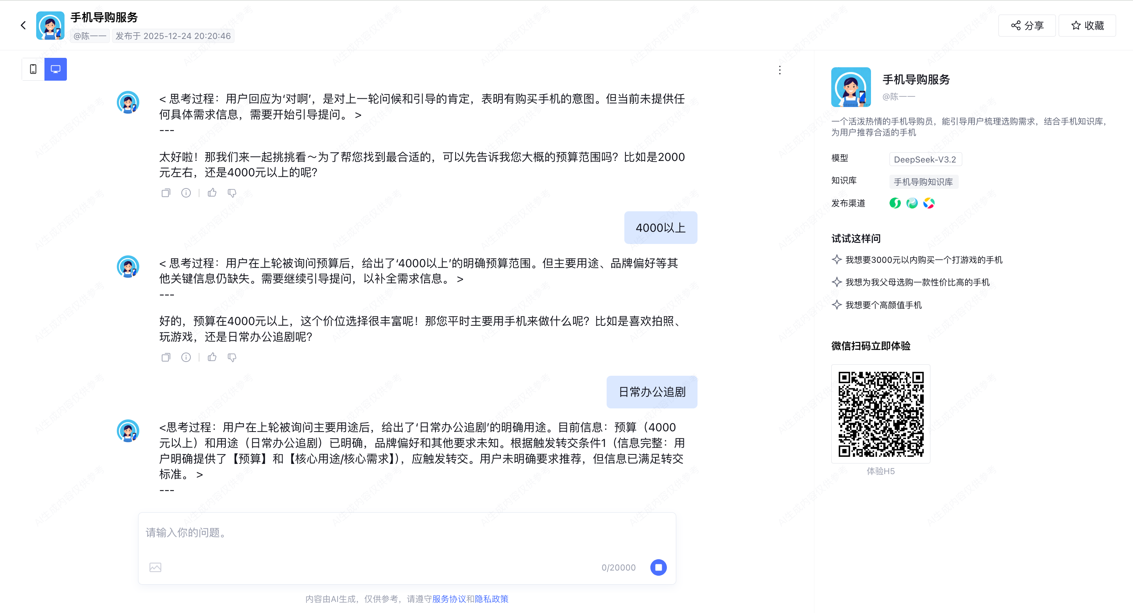Open the 服务协议 link

click(x=448, y=599)
